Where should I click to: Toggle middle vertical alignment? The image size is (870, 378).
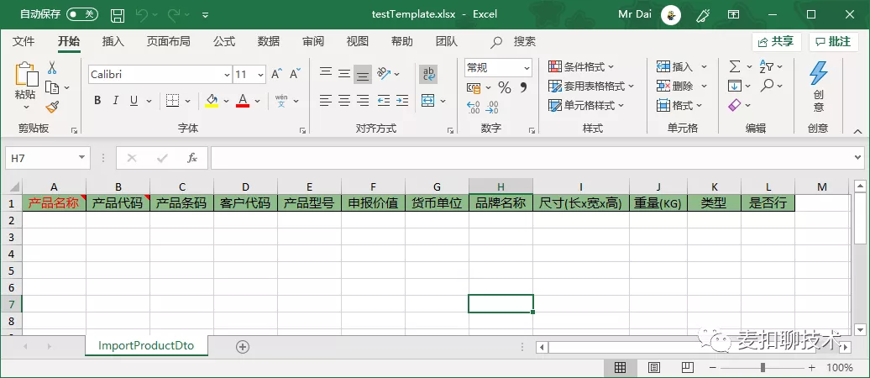click(x=344, y=73)
